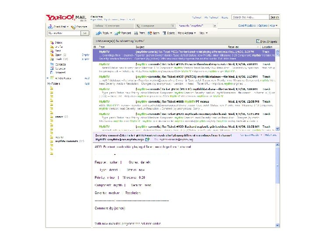Image resolution: width=315 pixels, height=236 pixels.
Task: Open the Inbox folder icon
Action: (x=52, y=42)
